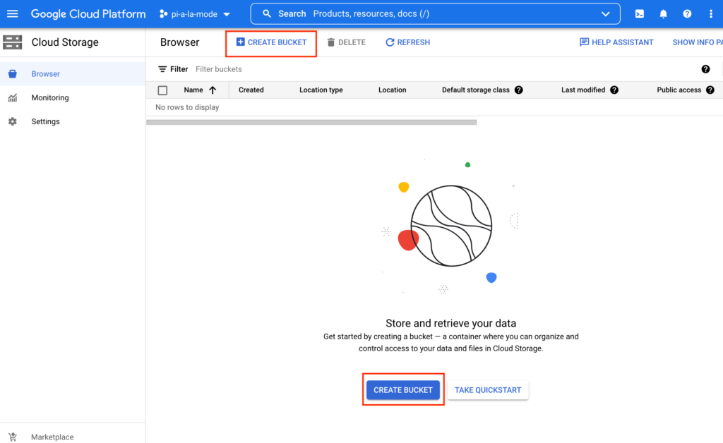Go to Marketplace in the sidebar

tap(73, 437)
